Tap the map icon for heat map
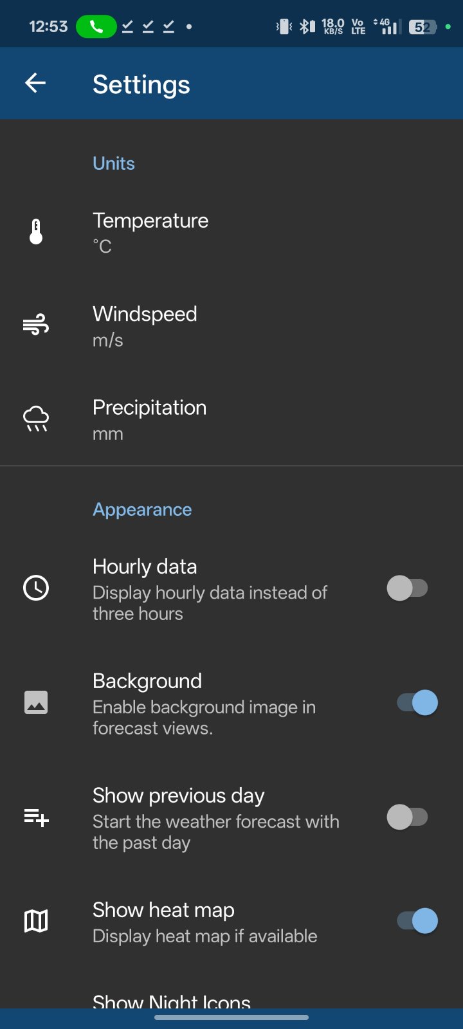Screen dimensions: 463x1029 (36, 921)
